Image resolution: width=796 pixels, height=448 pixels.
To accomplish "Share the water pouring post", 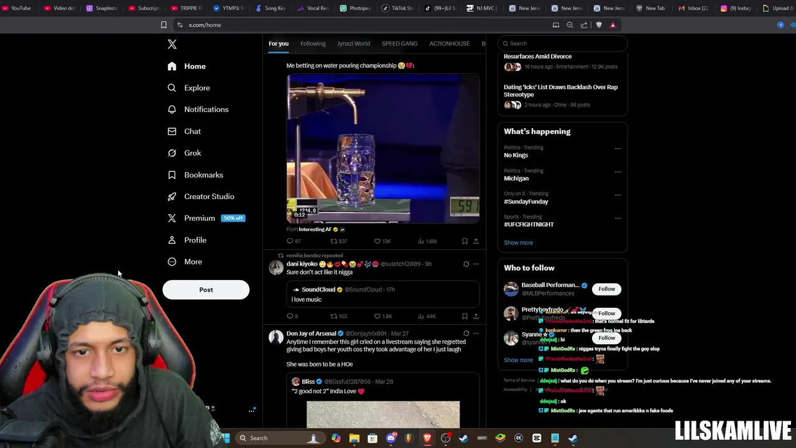I will click(476, 241).
